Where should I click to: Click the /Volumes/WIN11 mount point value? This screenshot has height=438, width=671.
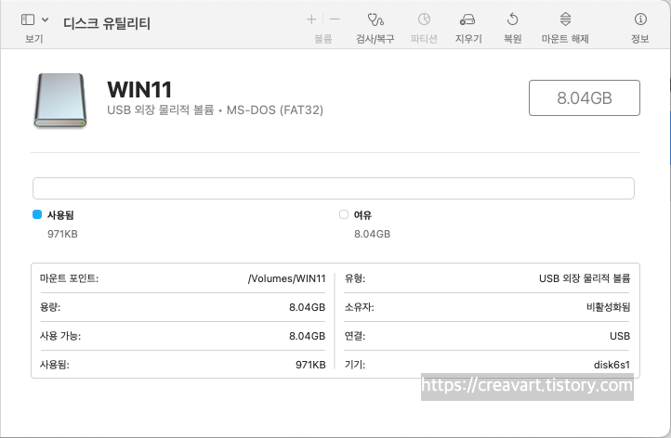(x=287, y=278)
